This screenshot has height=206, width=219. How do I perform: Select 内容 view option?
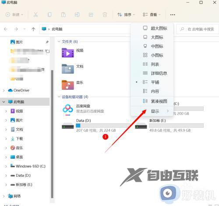pos(152,91)
